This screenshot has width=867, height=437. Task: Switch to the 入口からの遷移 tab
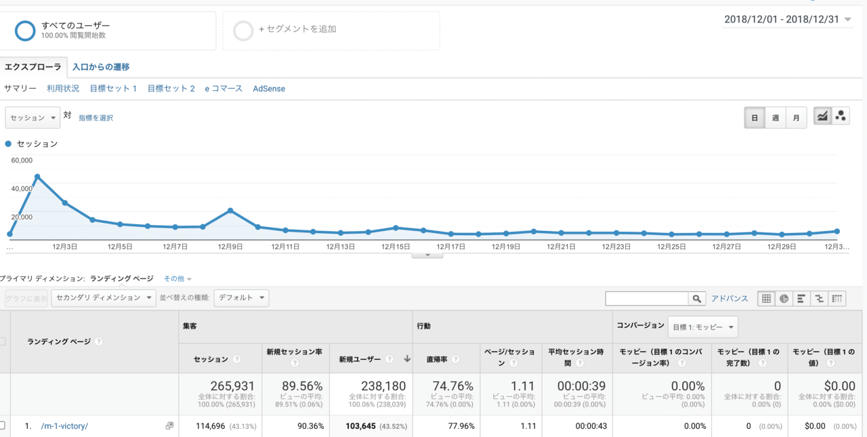pos(101,67)
